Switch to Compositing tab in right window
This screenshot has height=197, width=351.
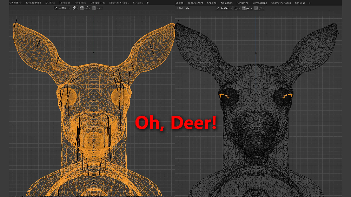[260, 3]
